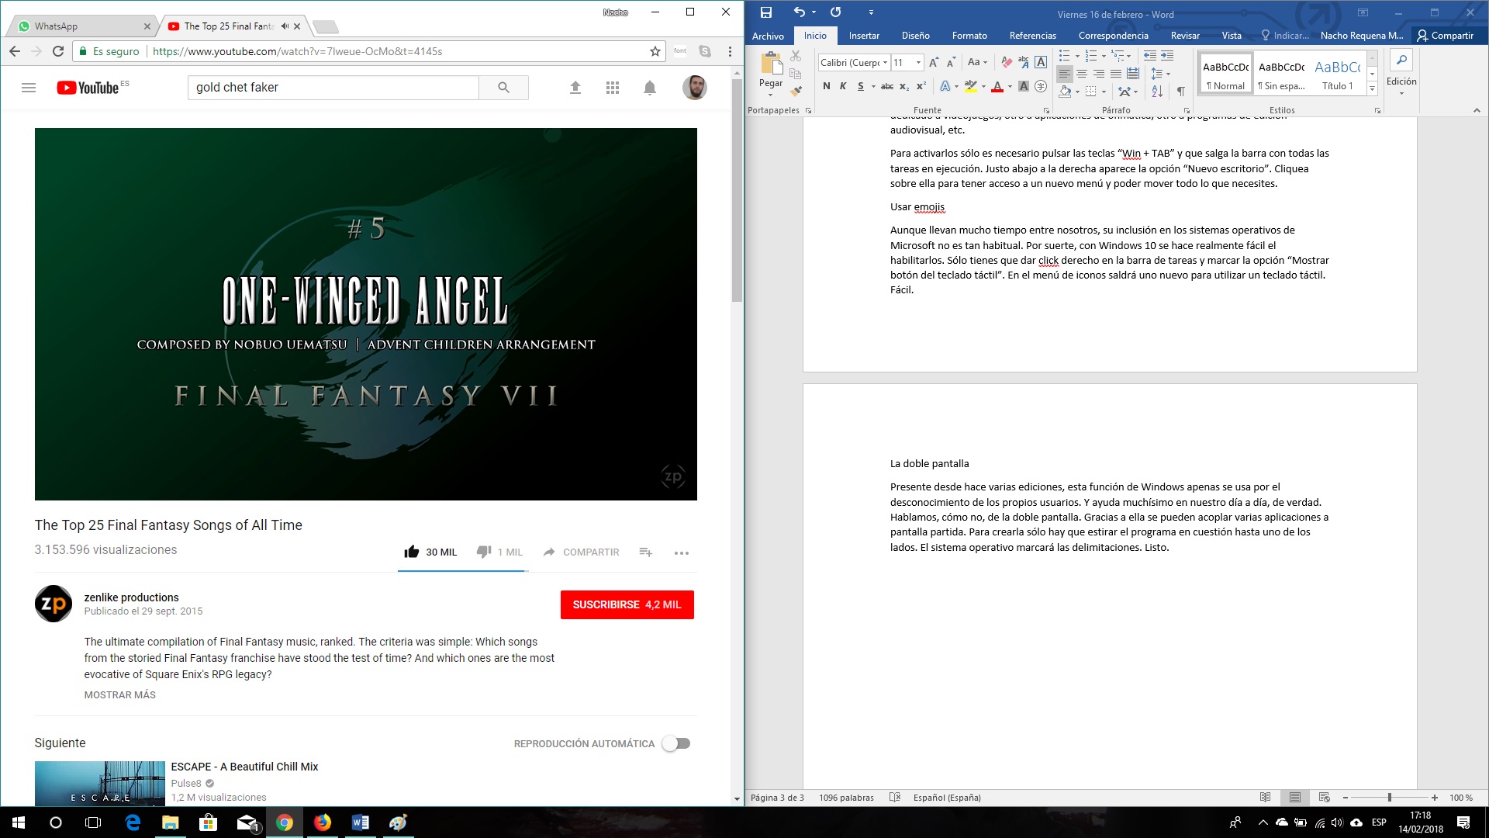Click the bold (N) formatting icon
This screenshot has width=1489, height=838.
(x=827, y=86)
